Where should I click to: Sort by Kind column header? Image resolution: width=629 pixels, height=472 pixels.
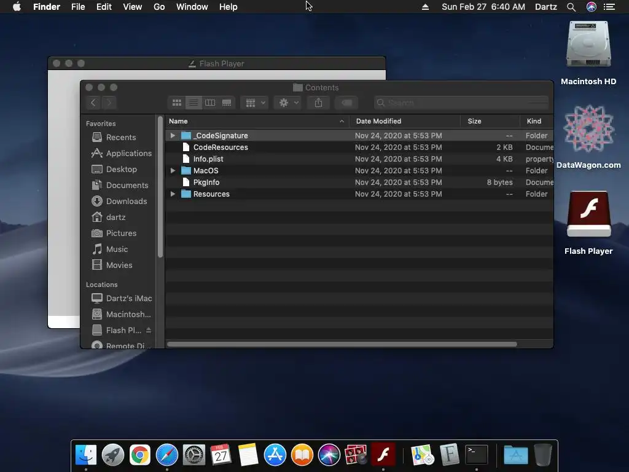coord(537,121)
